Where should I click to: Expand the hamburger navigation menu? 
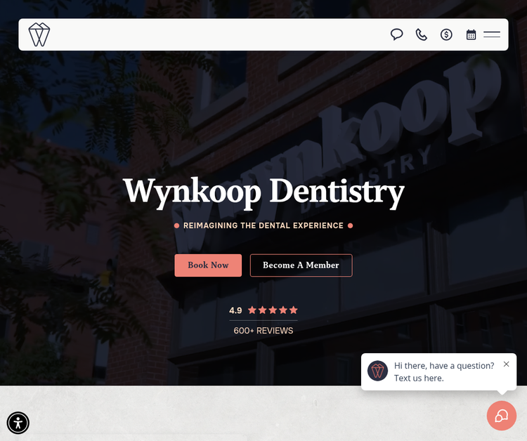pos(492,34)
